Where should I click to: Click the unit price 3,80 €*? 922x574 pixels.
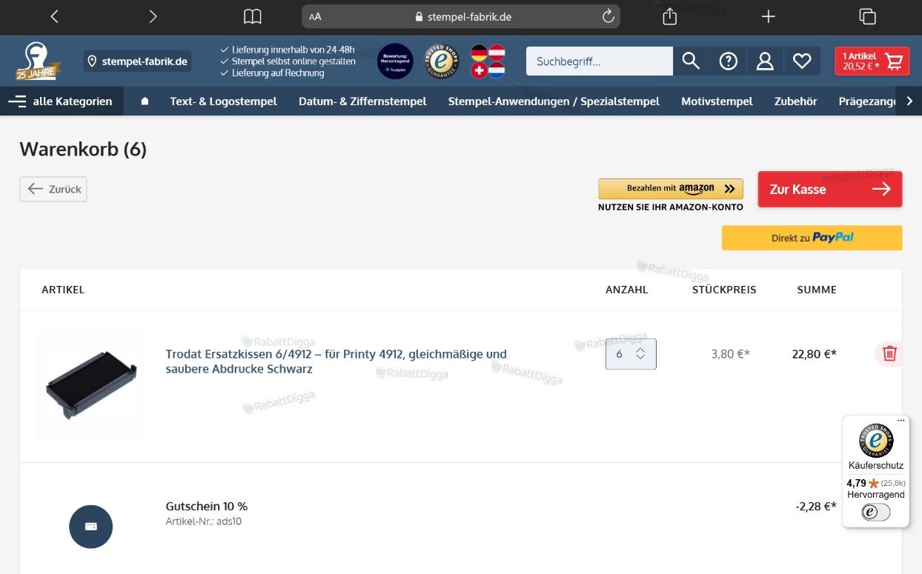tap(730, 354)
